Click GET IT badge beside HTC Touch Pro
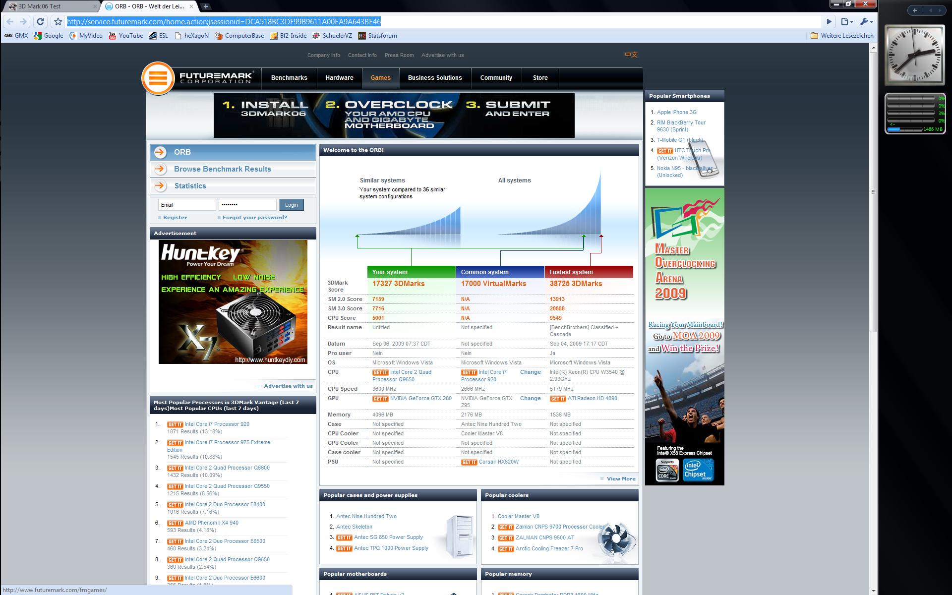Image resolution: width=952 pixels, height=595 pixels. [665, 151]
